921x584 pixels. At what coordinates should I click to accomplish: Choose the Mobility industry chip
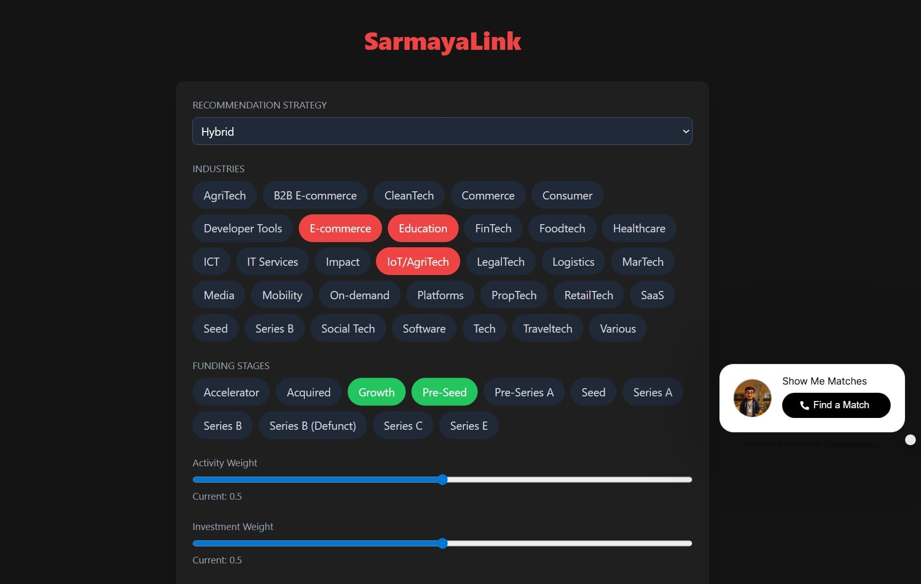[282, 295]
